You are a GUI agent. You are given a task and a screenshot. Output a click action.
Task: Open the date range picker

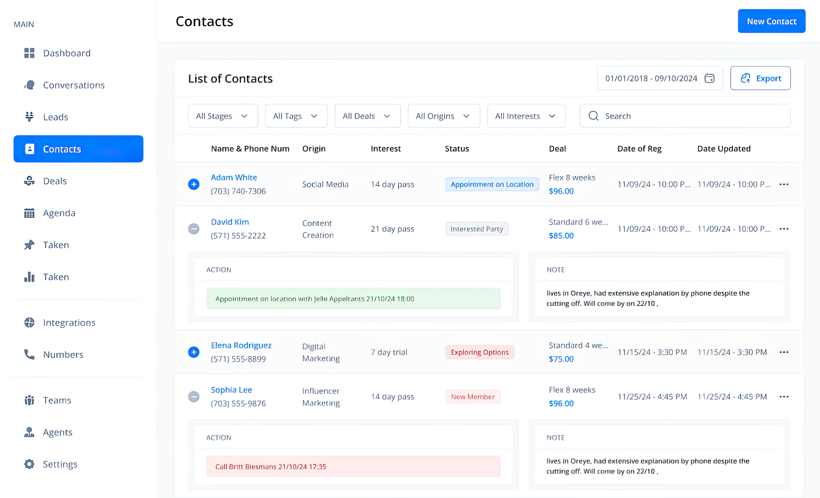coord(660,78)
